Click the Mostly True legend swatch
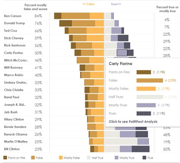Screen dimensions: 180x163 coord(117,158)
